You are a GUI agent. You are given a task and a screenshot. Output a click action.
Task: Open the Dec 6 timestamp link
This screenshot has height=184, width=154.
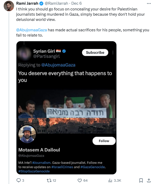pos(76,3)
